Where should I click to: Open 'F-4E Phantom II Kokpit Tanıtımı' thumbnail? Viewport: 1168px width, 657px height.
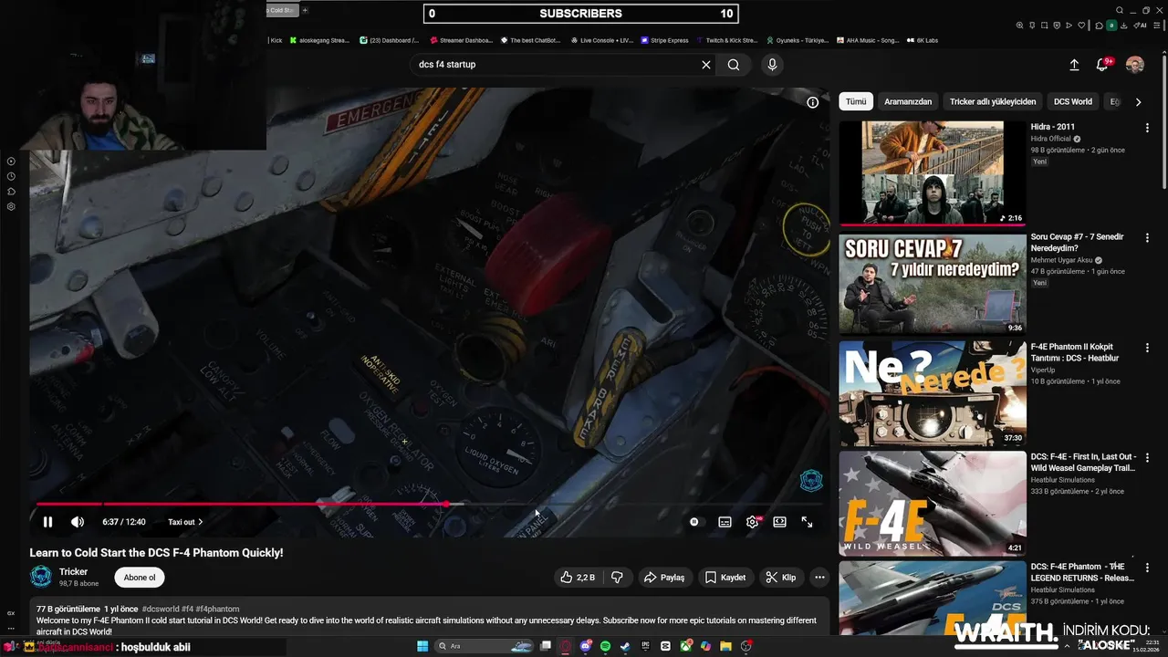pyautogui.click(x=933, y=393)
